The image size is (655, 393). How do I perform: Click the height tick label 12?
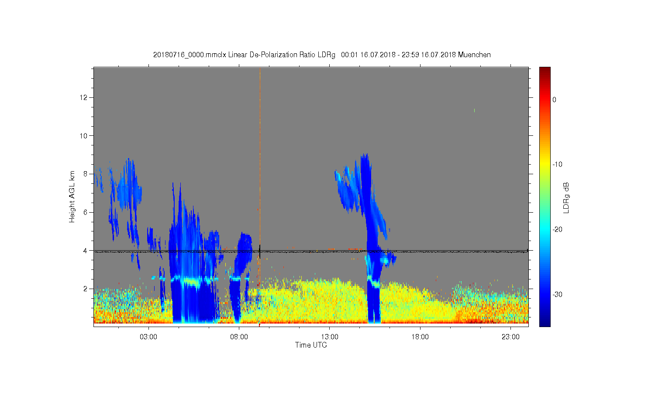click(x=84, y=97)
